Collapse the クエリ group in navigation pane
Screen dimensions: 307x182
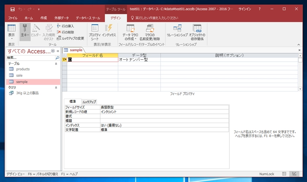[56, 87]
